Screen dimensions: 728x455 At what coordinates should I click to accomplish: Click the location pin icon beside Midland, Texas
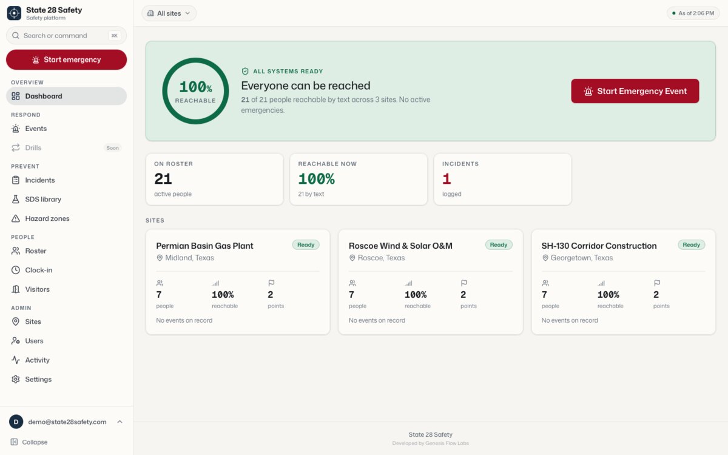click(x=160, y=258)
